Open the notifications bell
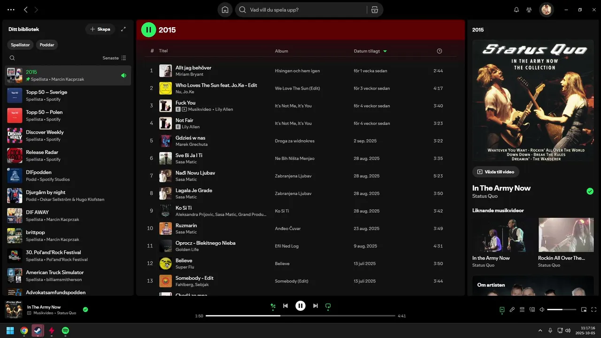This screenshot has width=601, height=338. tap(516, 10)
